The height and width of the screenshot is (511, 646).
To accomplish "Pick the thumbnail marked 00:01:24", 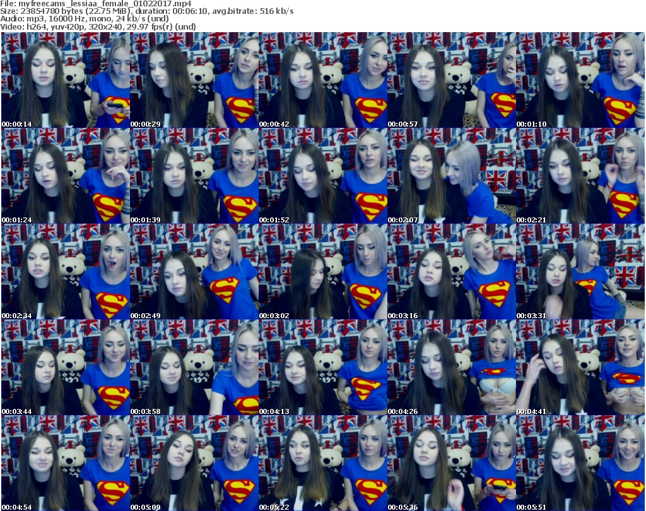I will tap(66, 176).
